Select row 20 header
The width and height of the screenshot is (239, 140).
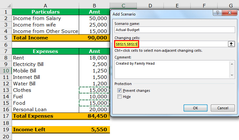click(6, 136)
